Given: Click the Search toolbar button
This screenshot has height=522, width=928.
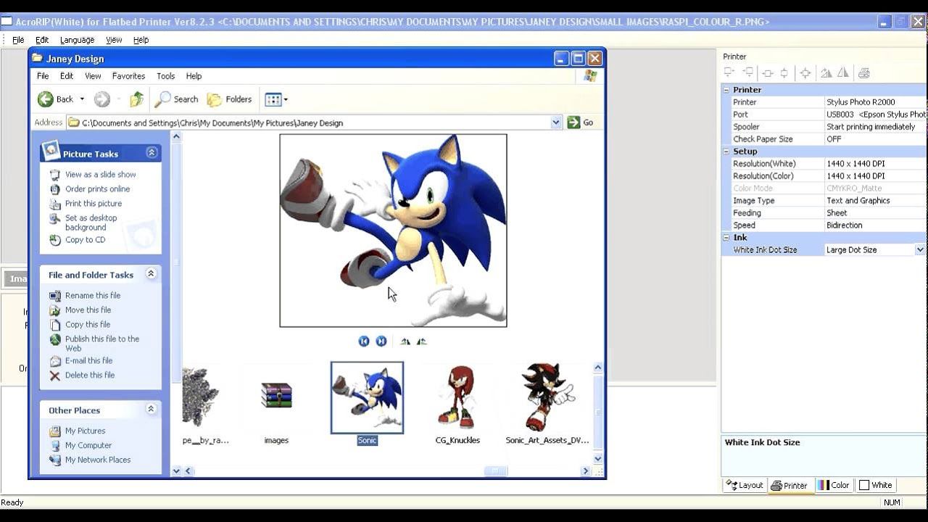Looking at the screenshot, I should (x=176, y=99).
